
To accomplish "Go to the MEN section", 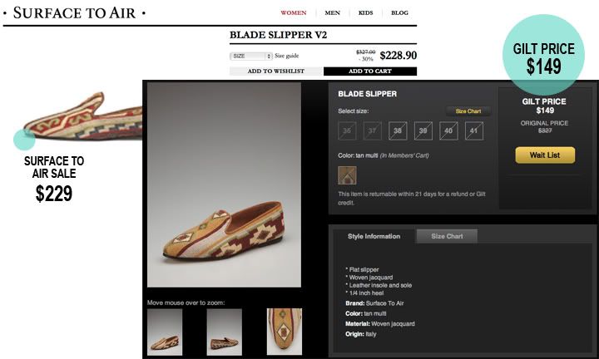I will coord(332,12).
